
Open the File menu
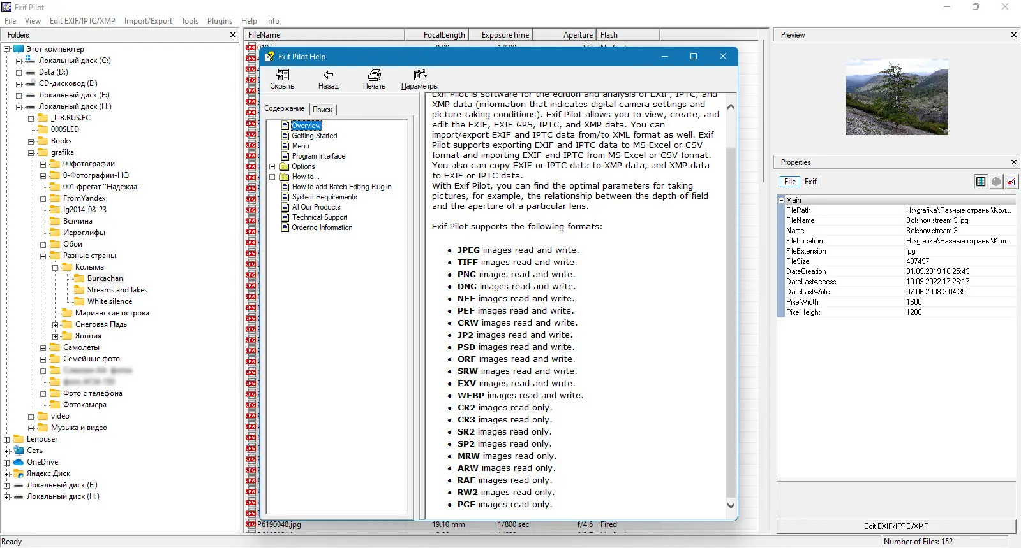(x=10, y=21)
